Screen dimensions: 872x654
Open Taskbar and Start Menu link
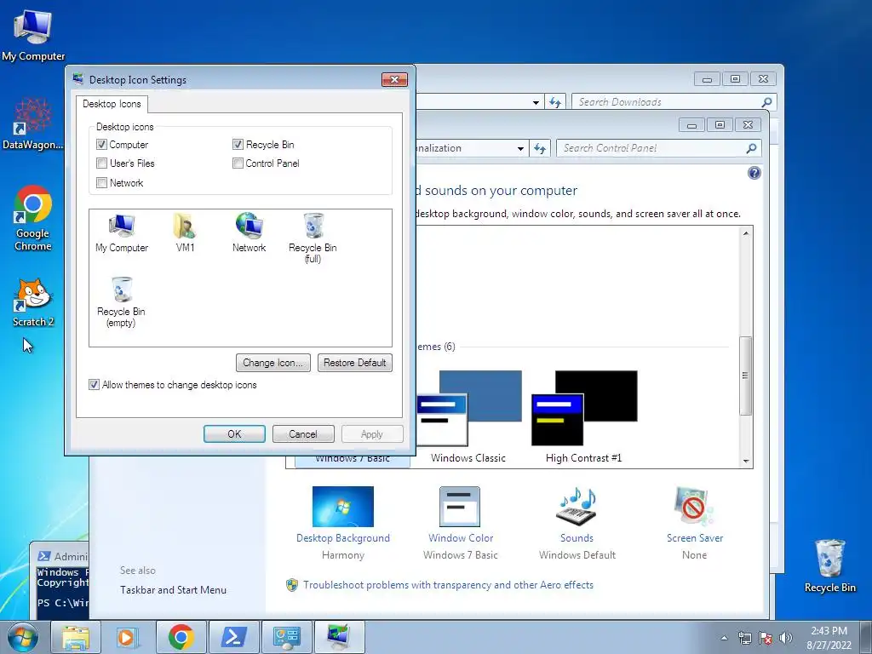(x=173, y=590)
